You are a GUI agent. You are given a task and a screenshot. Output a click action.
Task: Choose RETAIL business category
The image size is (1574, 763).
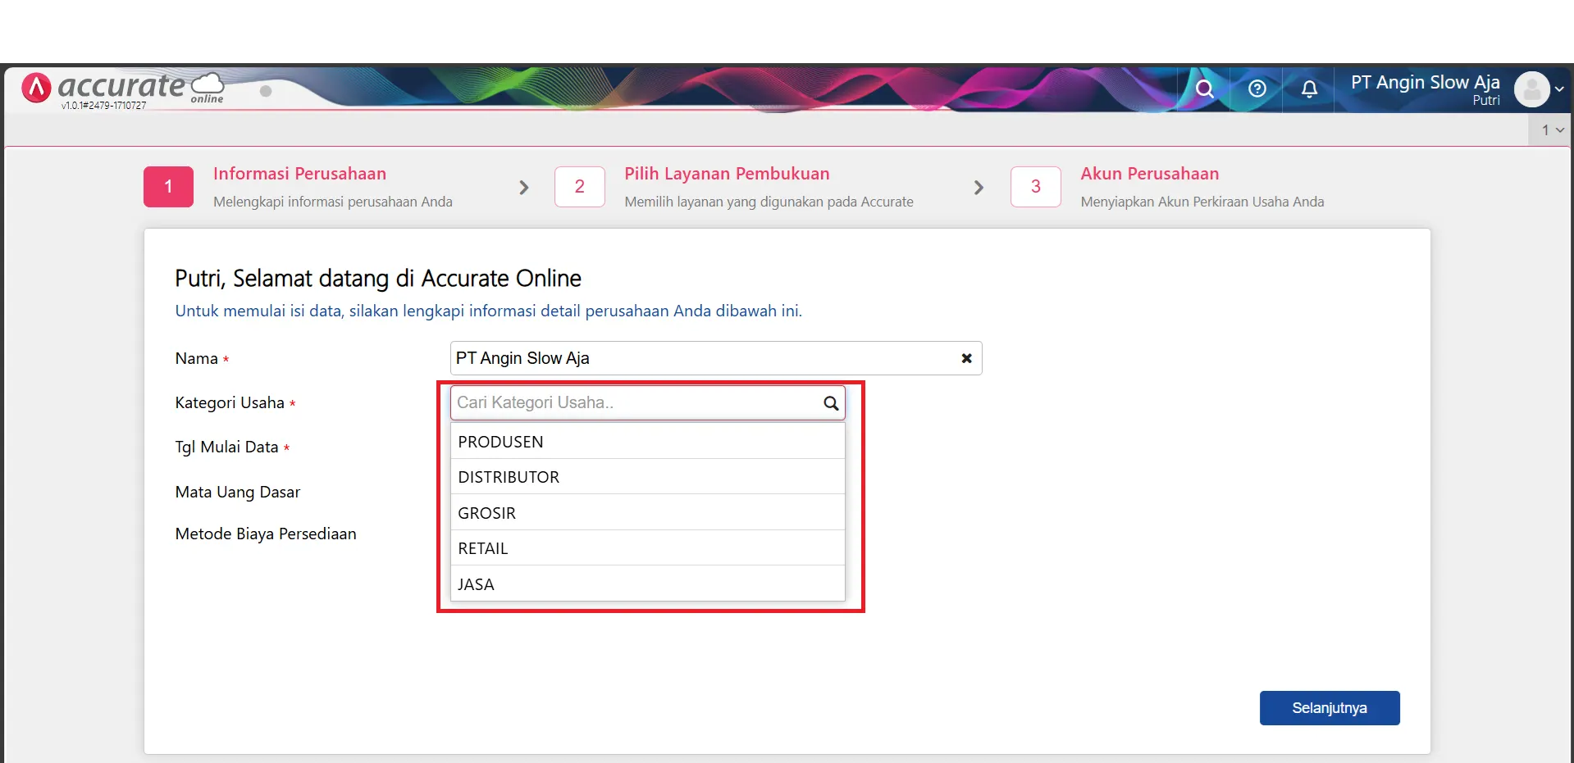[x=647, y=548]
